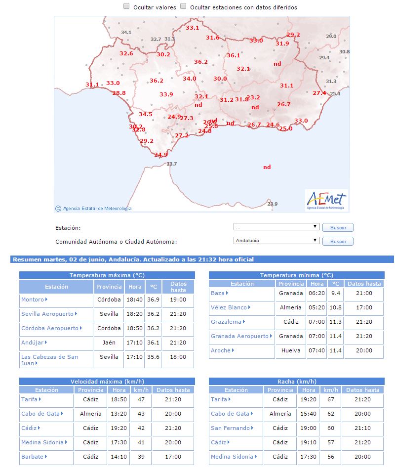
Task: Click the arrow icon beside Baza
Action: (227, 293)
